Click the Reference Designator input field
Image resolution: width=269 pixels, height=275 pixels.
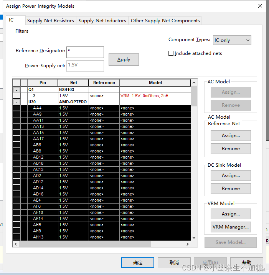85,52
